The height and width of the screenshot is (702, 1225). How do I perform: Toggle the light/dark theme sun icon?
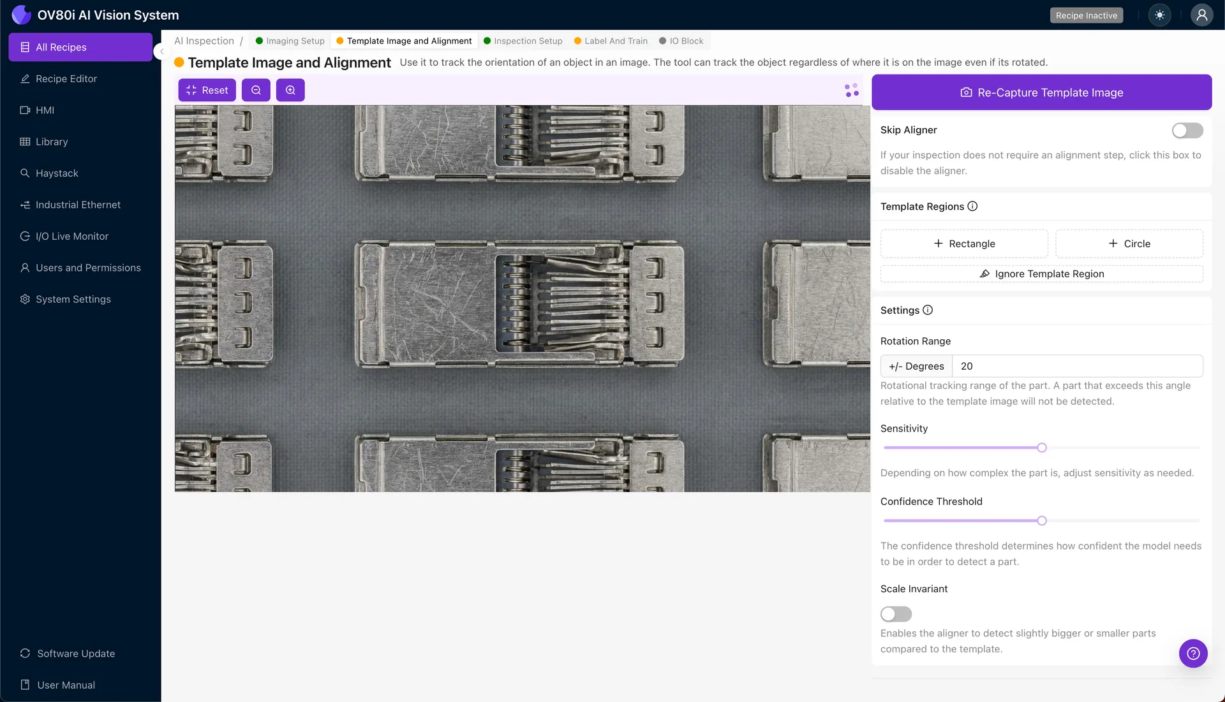(1159, 15)
